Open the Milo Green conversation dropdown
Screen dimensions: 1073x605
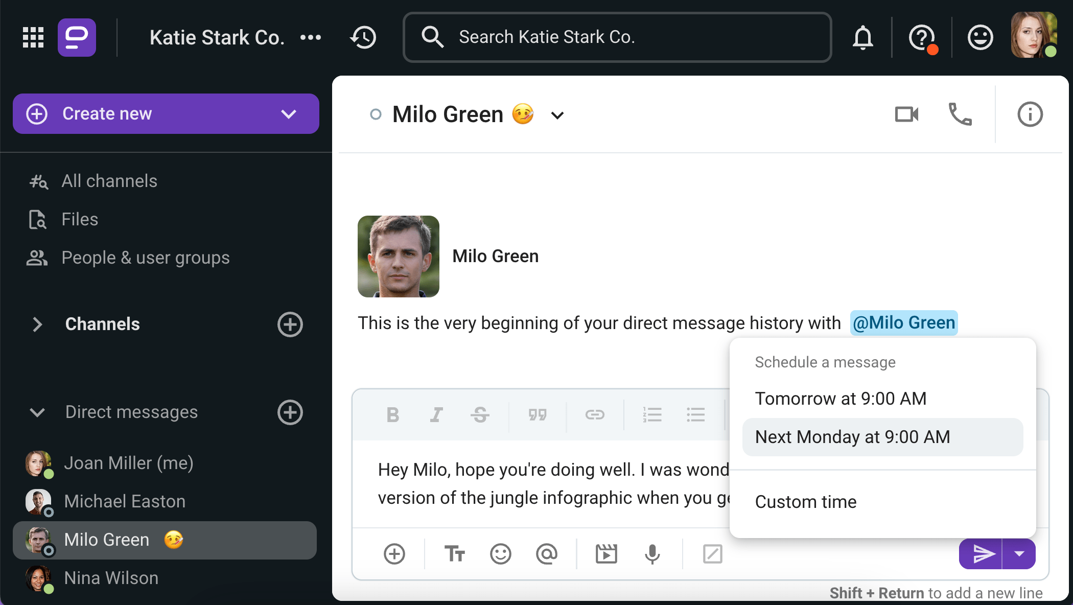558,115
